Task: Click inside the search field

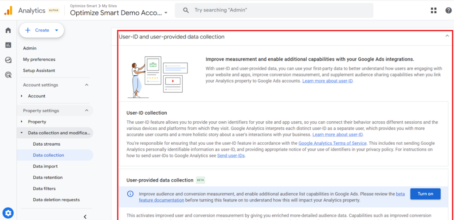Action: pos(274,10)
